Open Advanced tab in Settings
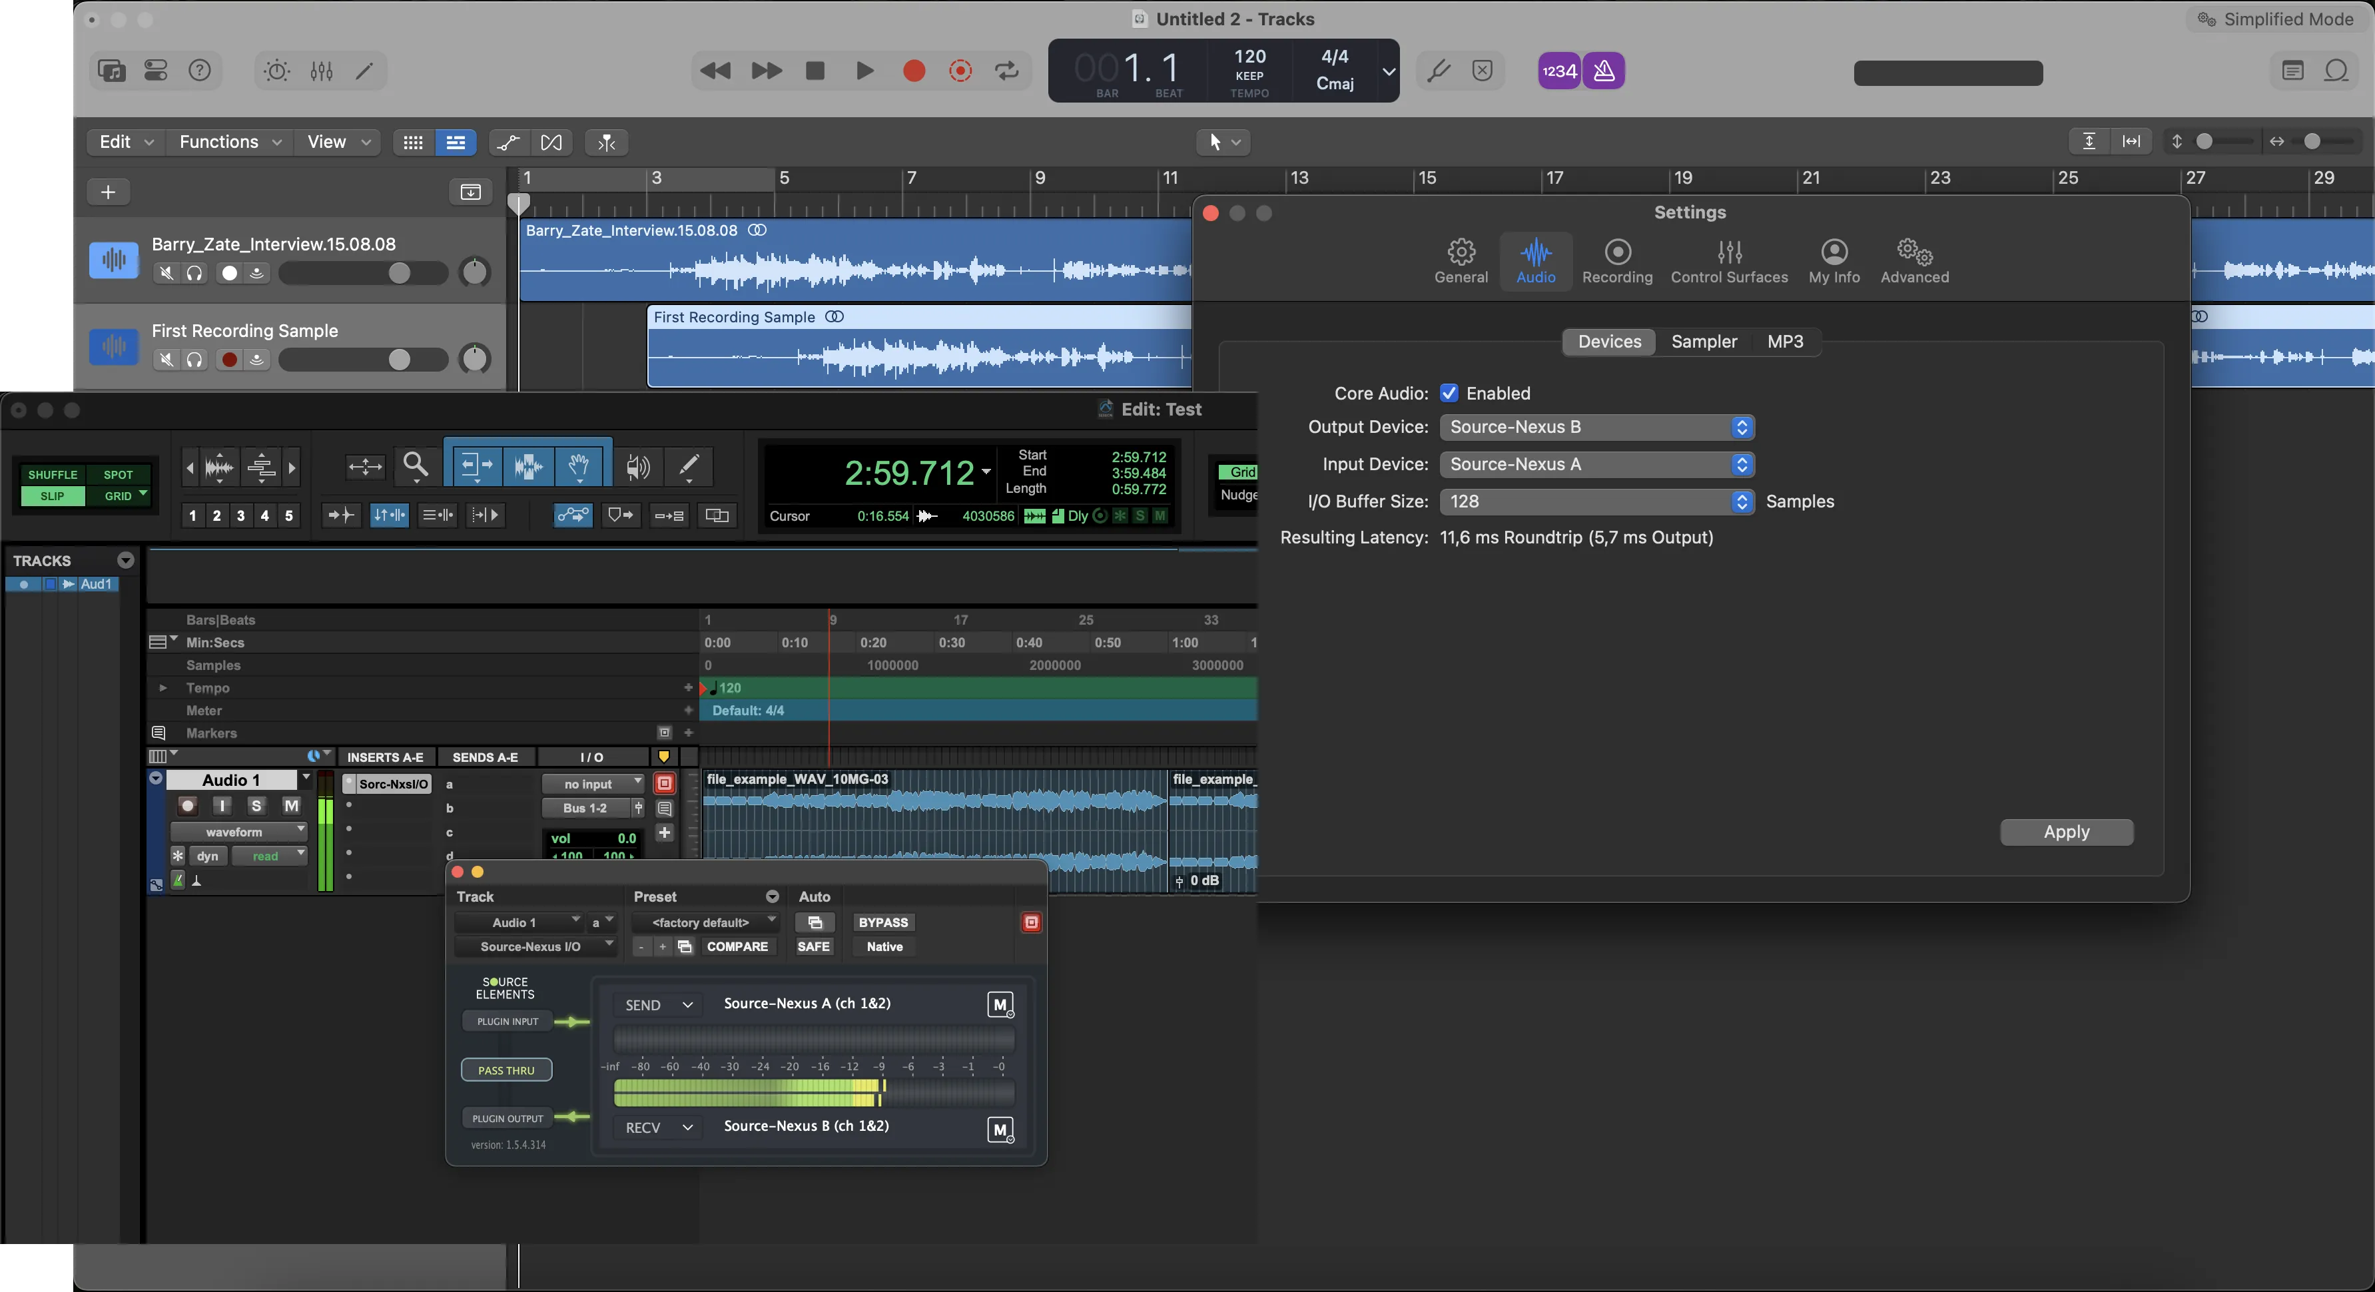Image resolution: width=2375 pixels, height=1292 pixels. coord(1914,262)
